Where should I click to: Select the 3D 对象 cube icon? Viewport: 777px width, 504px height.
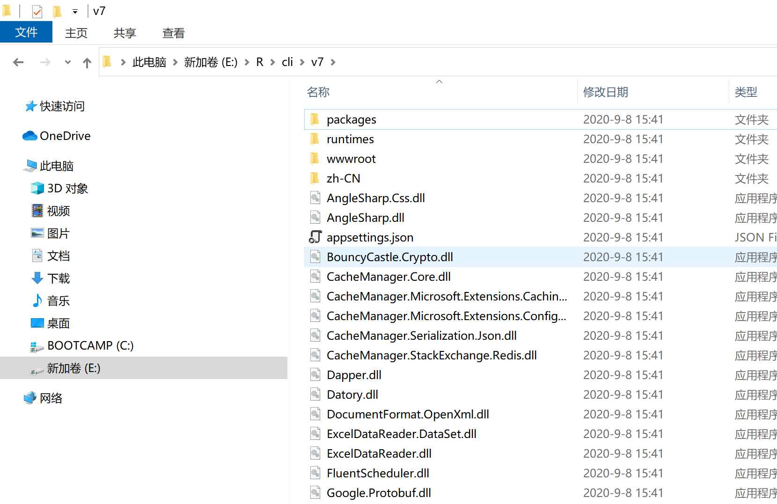[37, 188]
